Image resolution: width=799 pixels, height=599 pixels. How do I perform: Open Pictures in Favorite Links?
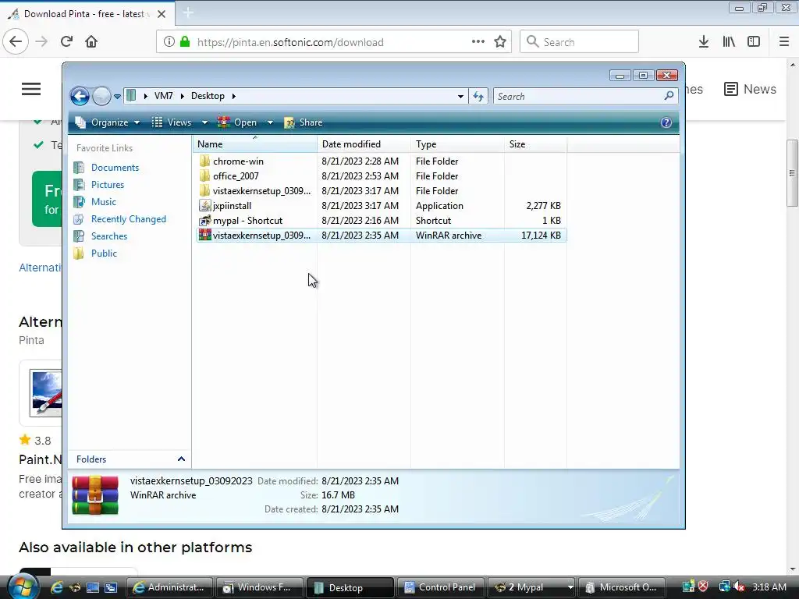[108, 185]
